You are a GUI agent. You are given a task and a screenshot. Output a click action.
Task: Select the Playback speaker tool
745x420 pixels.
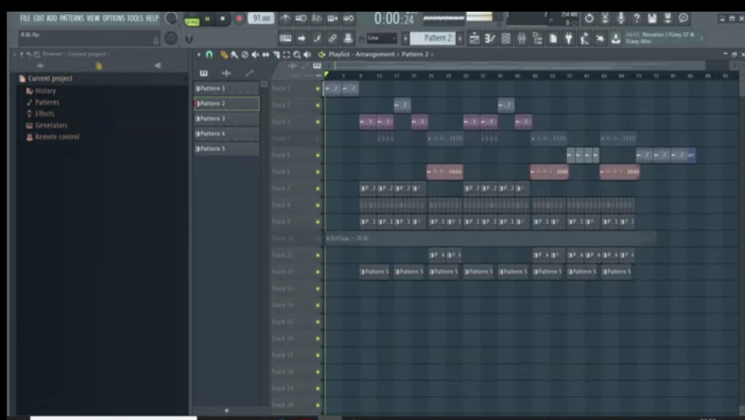tap(308, 54)
